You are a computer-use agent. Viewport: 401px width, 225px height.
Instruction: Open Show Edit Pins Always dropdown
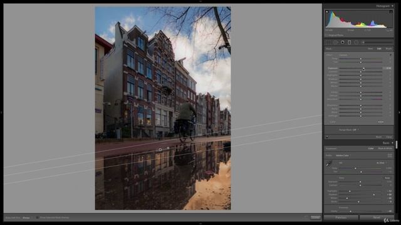click(26, 217)
